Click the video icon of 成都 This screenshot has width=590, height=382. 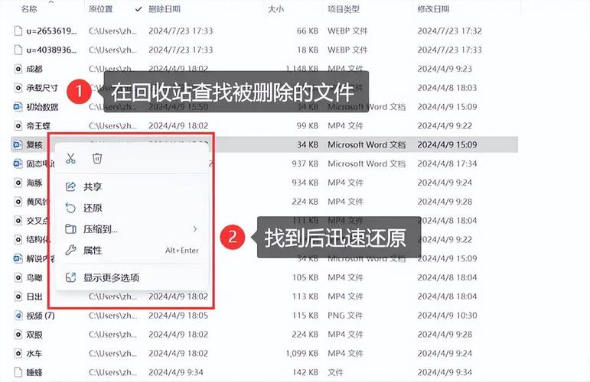[x=18, y=69]
